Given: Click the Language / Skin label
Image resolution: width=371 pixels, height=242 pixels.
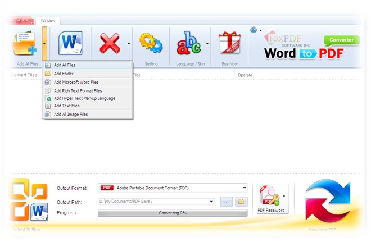Looking at the screenshot, I should [x=190, y=64].
